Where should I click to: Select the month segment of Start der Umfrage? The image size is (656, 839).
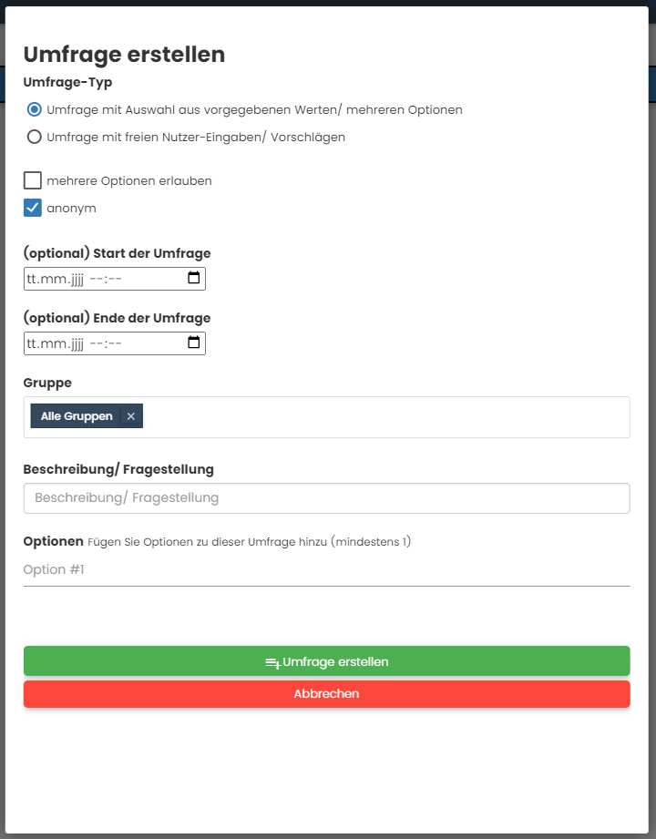coord(50,279)
